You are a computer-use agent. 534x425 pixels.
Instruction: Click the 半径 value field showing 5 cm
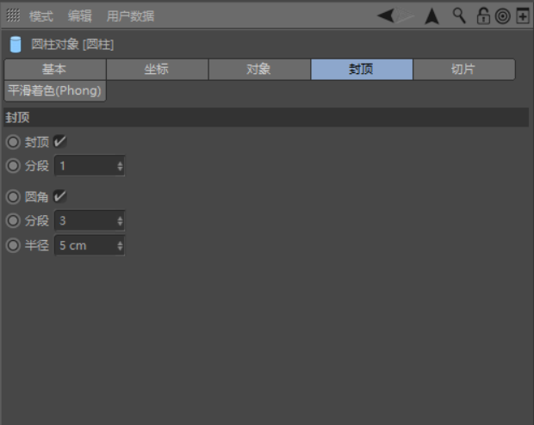[x=84, y=245]
